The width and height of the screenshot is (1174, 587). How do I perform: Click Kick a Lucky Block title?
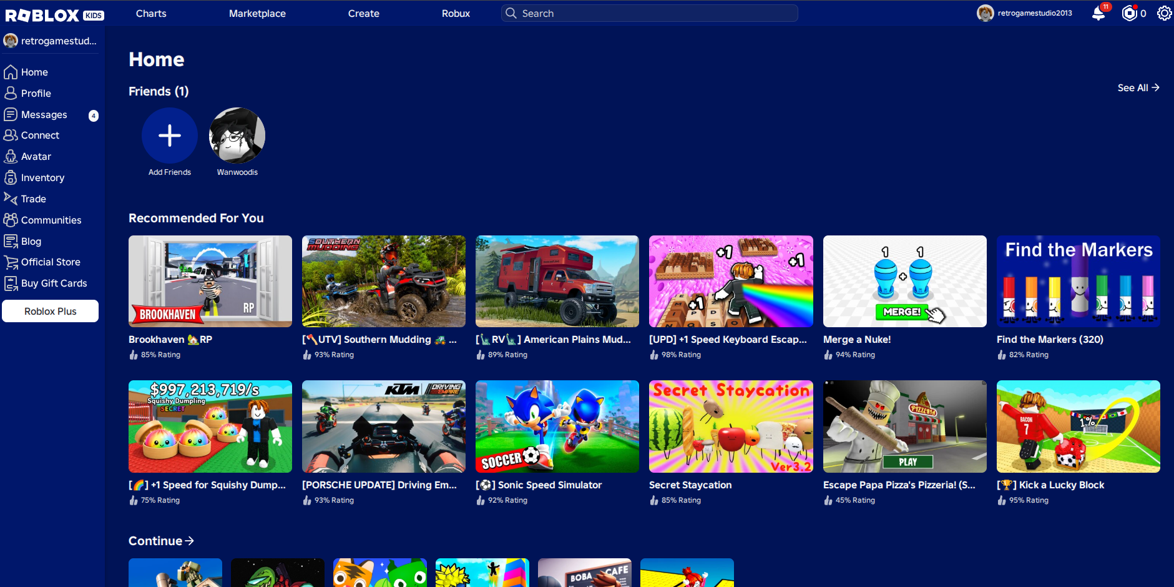pyautogui.click(x=1050, y=485)
